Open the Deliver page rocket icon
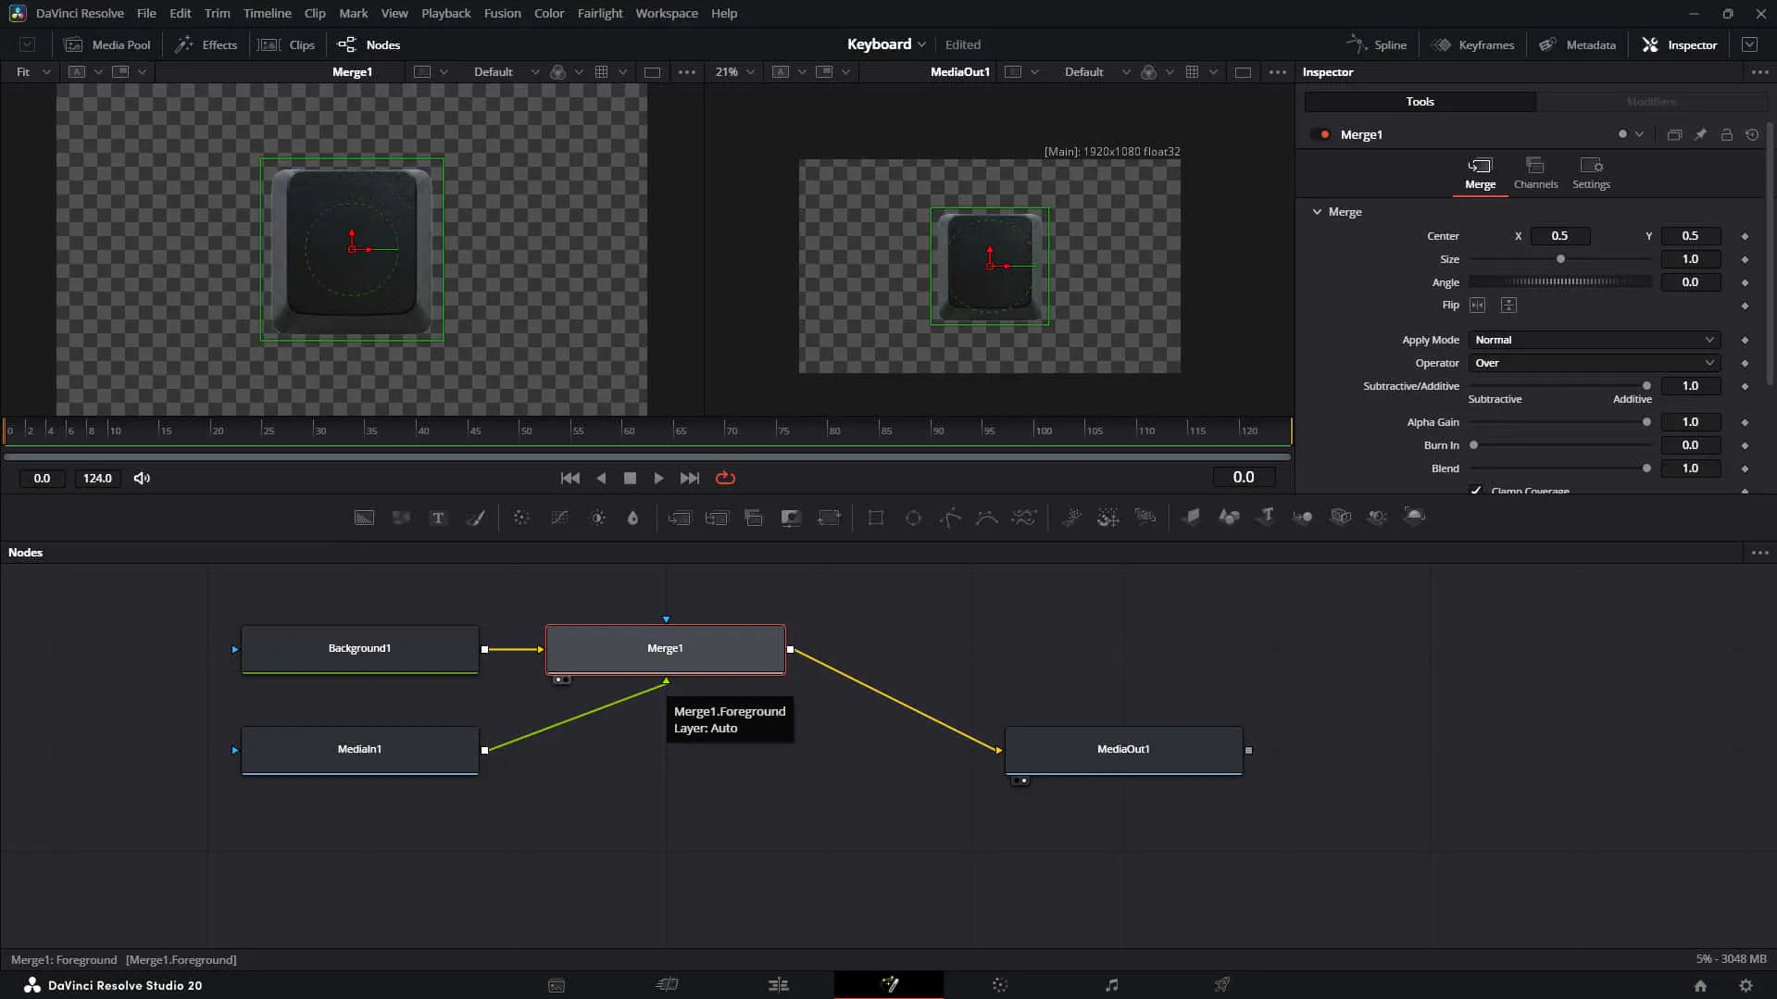Screen dimensions: 1777x999 click(x=1222, y=985)
